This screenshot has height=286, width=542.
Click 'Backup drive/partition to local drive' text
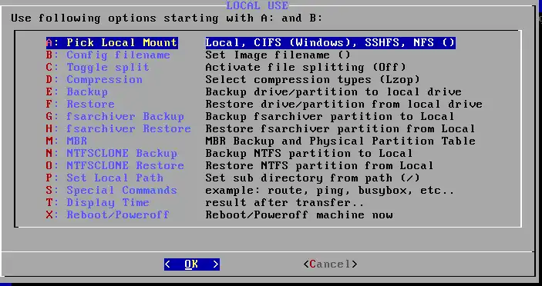(x=333, y=92)
